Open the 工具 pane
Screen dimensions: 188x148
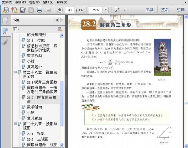point(149,10)
